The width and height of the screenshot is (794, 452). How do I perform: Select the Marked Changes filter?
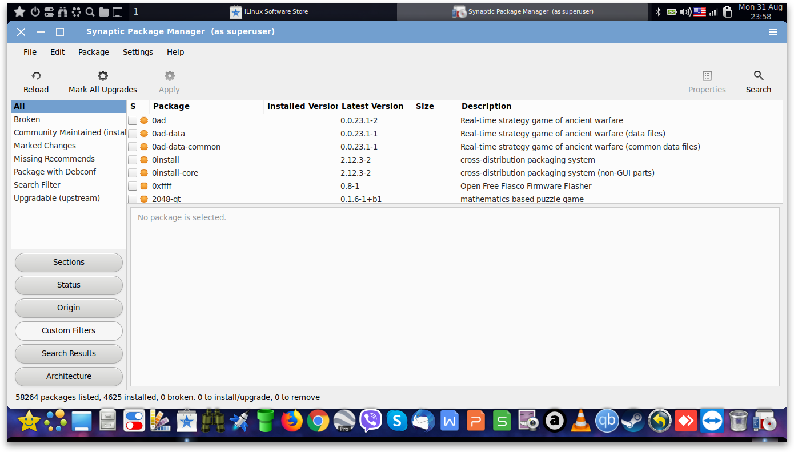(69, 146)
